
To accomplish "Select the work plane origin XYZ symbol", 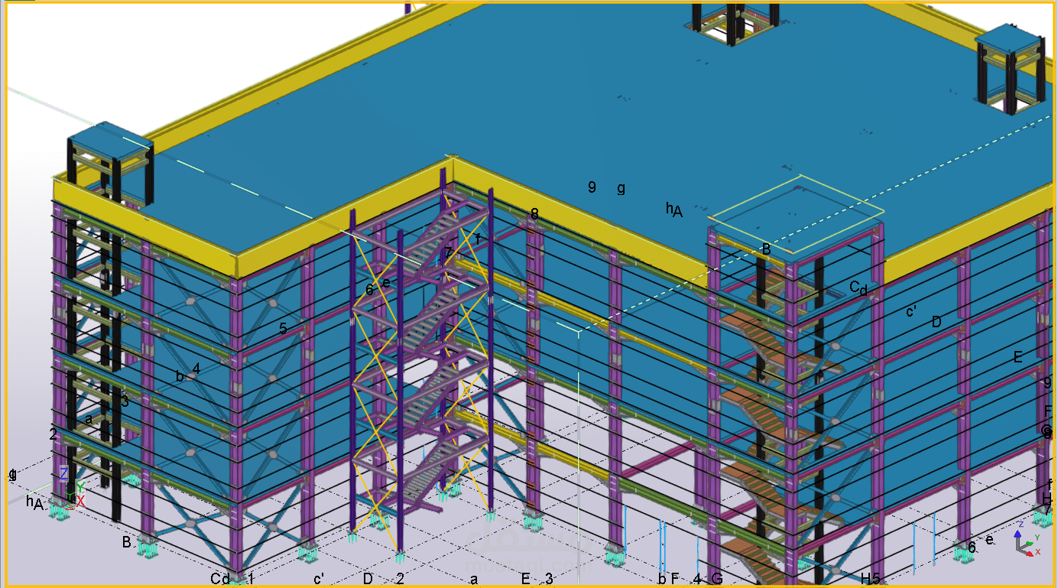I will pos(72,487).
